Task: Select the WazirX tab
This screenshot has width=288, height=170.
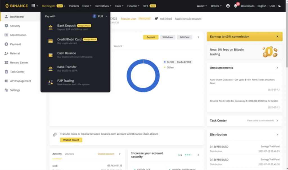Action: tap(118, 46)
